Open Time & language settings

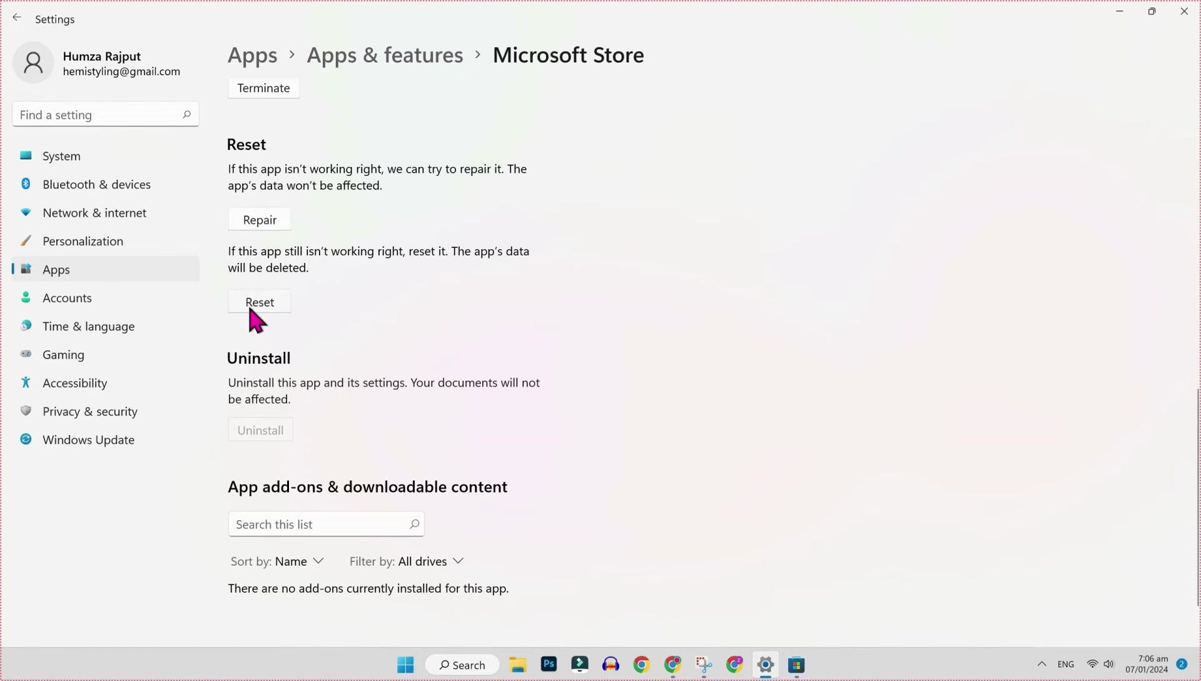pos(106,326)
